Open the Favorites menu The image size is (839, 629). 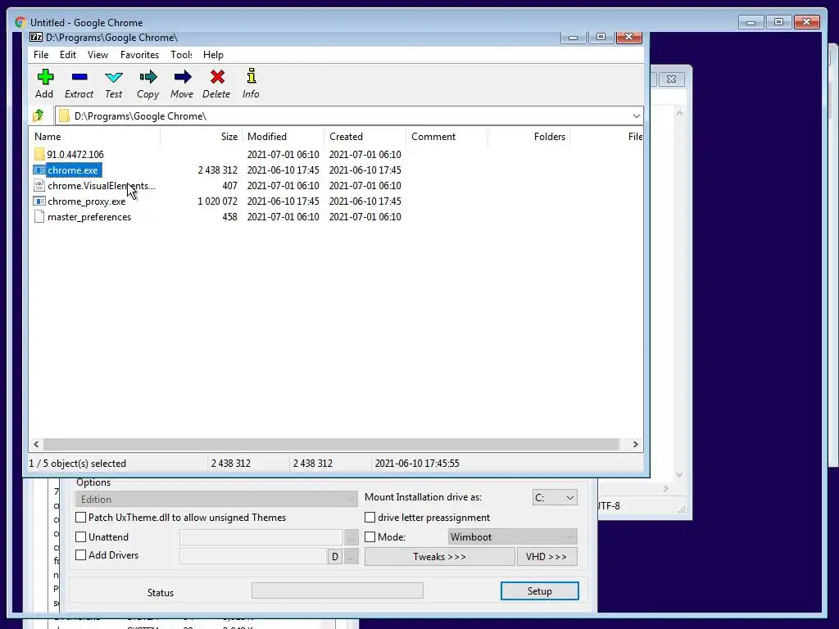(139, 55)
